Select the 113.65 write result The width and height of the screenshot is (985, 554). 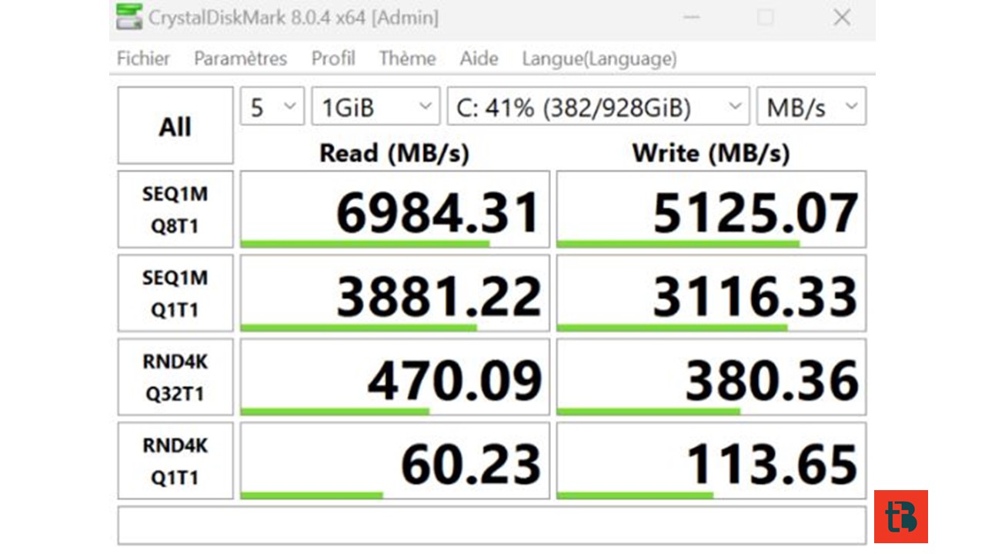coord(711,461)
